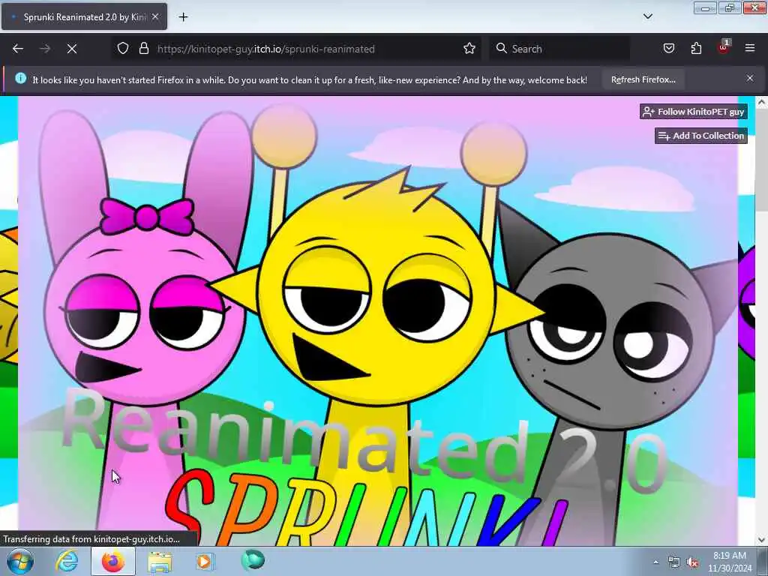The height and width of the screenshot is (576, 768).
Task: Open Windows Media Player in taskbar
Action: (x=205, y=561)
